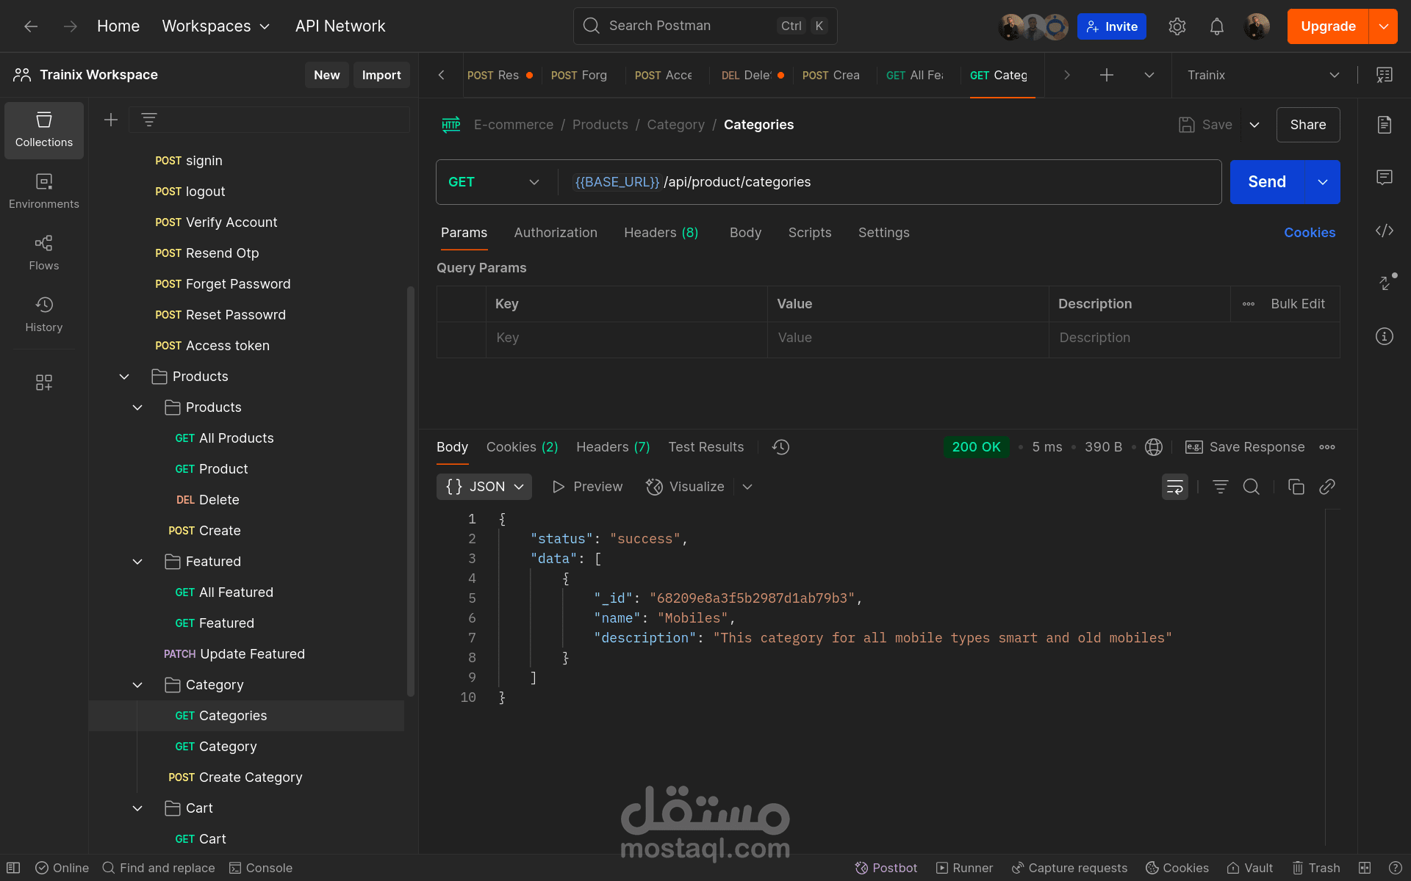Open the GET method dropdown
This screenshot has height=881, width=1411.
pos(494,182)
